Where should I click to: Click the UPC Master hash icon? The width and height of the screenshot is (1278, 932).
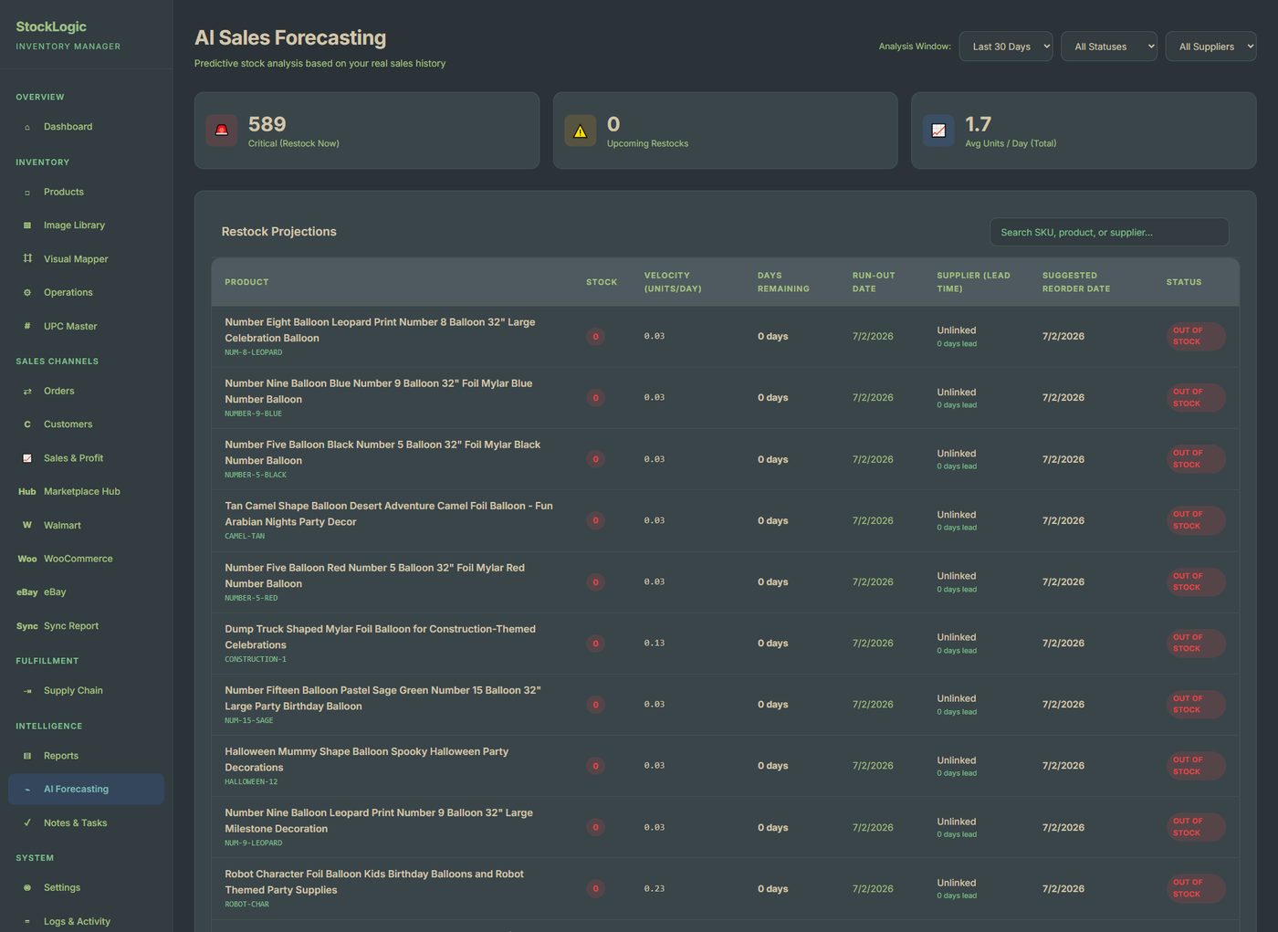pos(27,326)
